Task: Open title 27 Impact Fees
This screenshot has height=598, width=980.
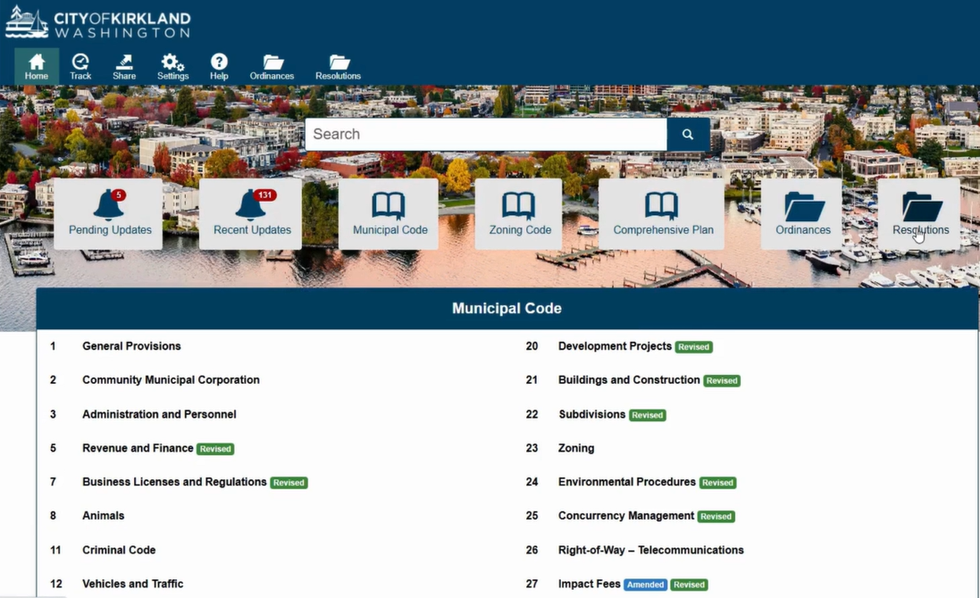Action: (589, 584)
